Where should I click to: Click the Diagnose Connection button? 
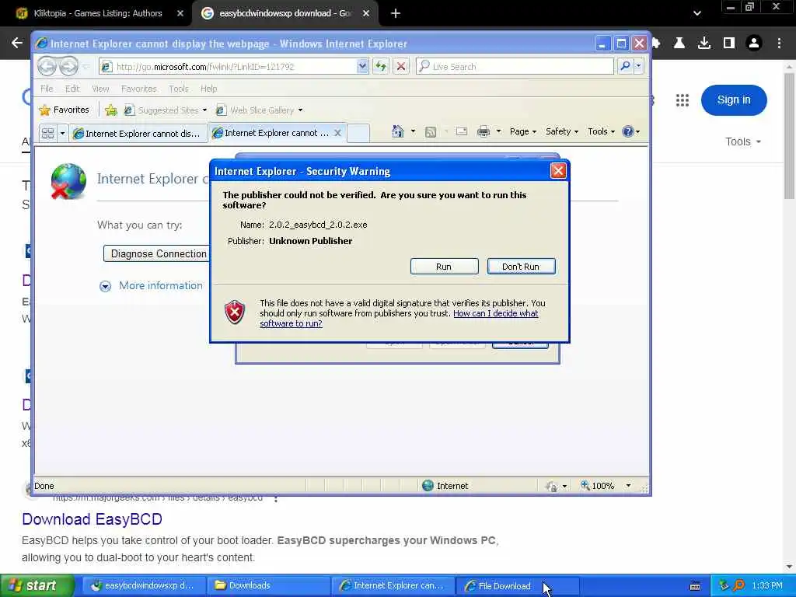pyautogui.click(x=157, y=253)
